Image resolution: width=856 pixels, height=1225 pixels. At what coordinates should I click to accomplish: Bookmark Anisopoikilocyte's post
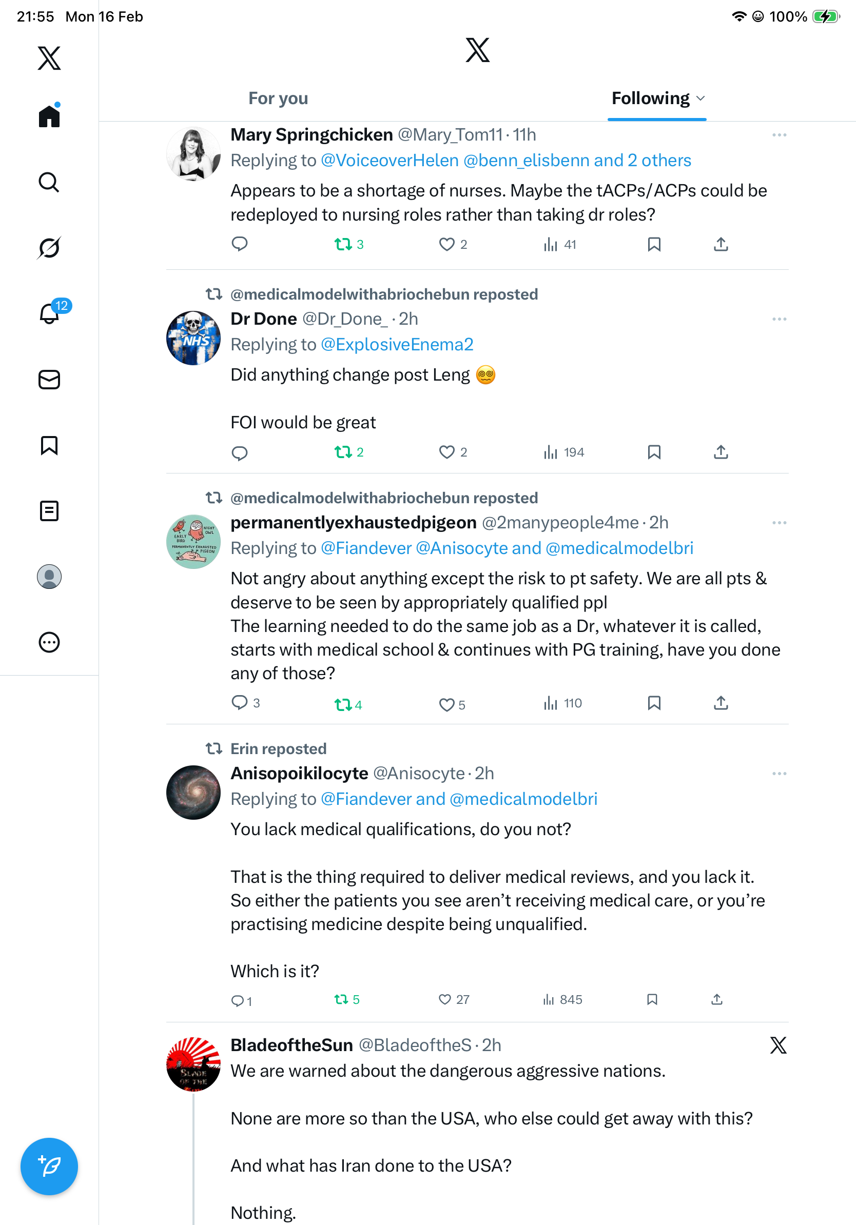tap(652, 999)
